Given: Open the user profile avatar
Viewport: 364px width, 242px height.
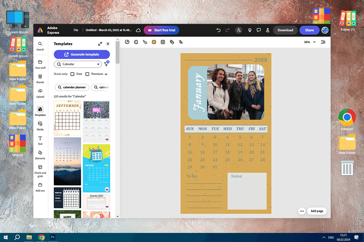Looking at the screenshot, I should [325, 30].
